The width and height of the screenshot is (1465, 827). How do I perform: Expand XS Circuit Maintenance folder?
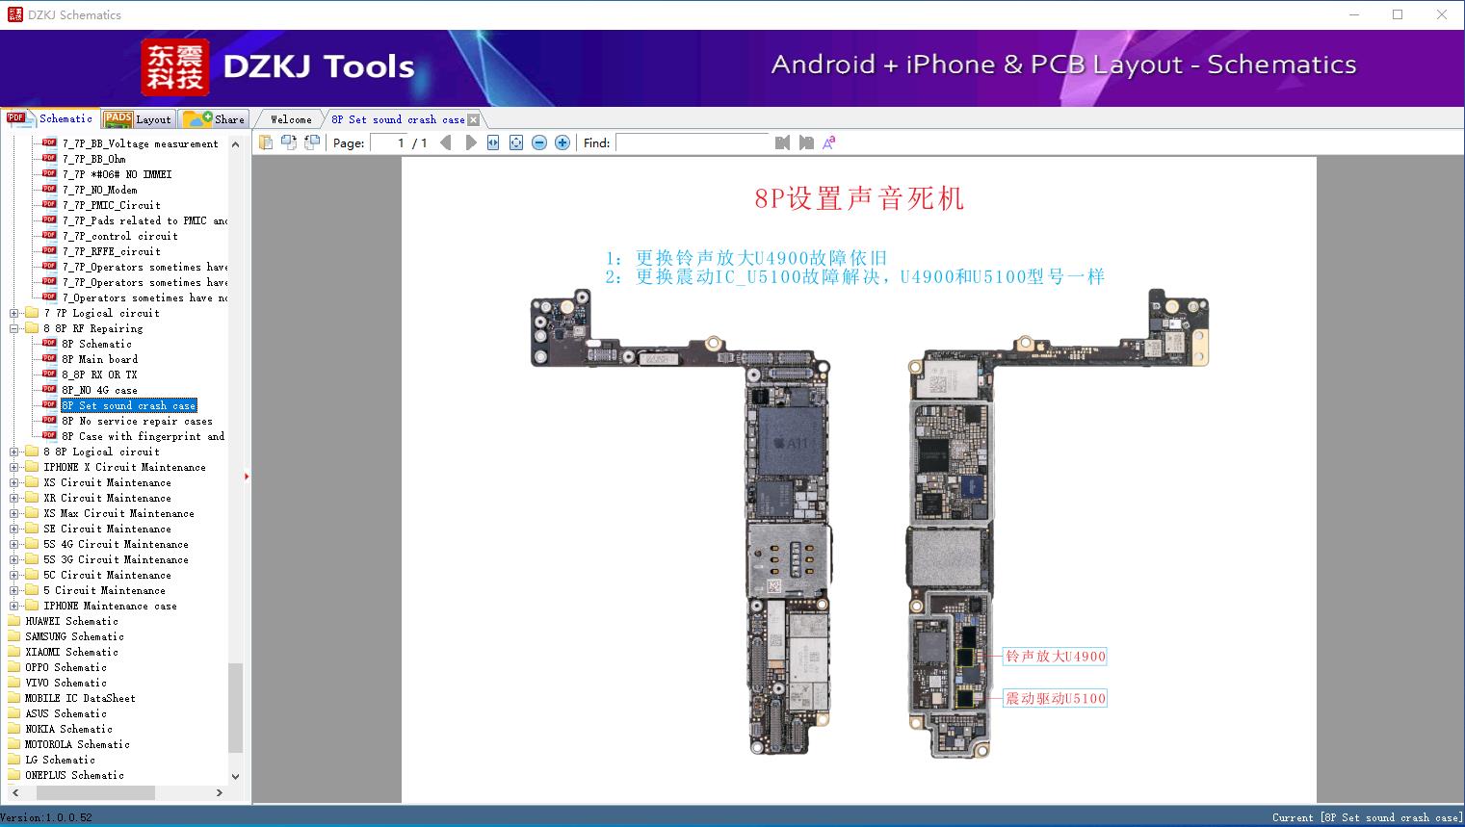pyautogui.click(x=13, y=482)
